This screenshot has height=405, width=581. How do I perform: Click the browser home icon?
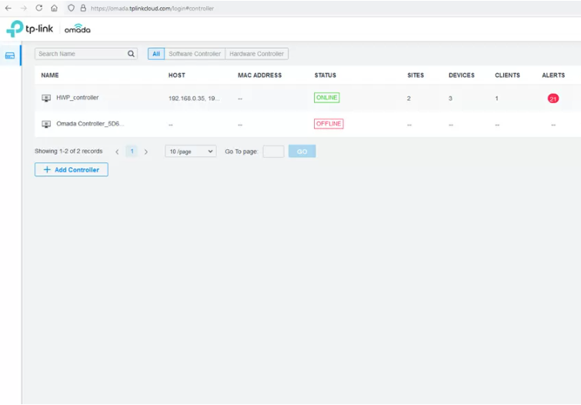click(x=54, y=8)
